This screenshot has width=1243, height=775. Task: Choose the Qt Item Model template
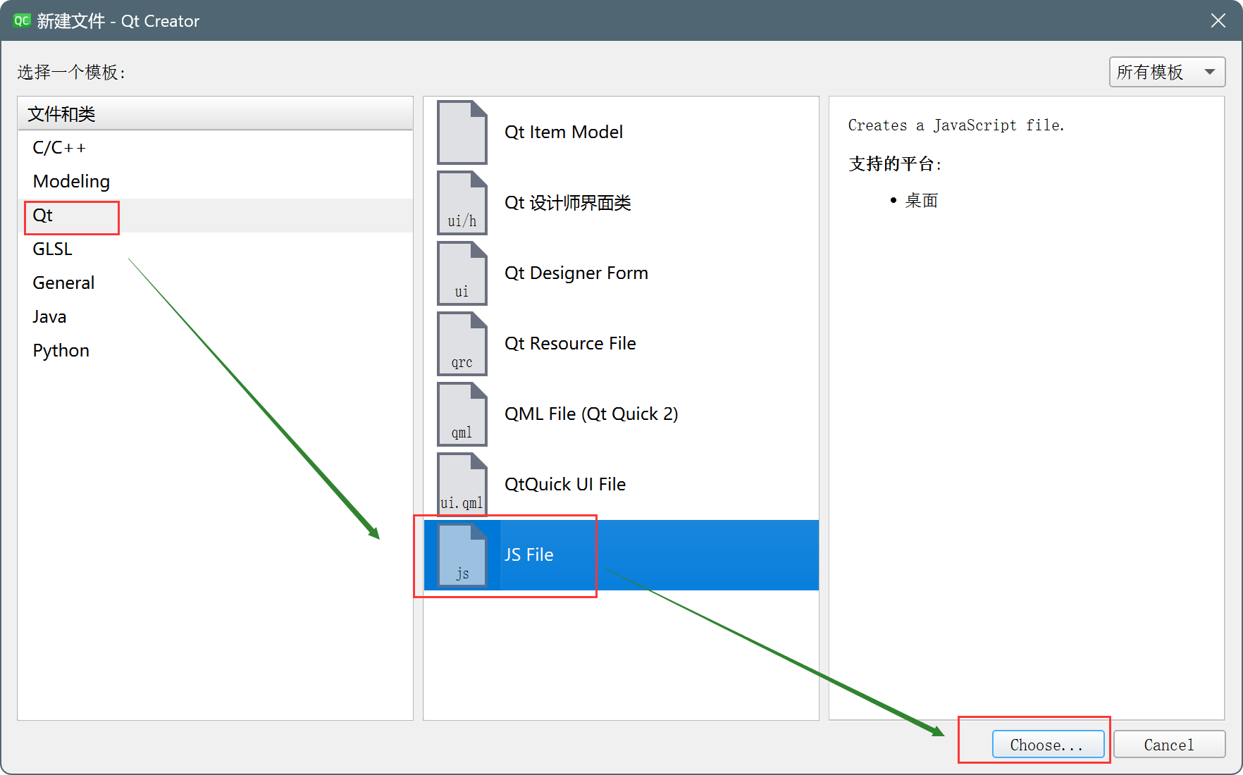(x=621, y=132)
